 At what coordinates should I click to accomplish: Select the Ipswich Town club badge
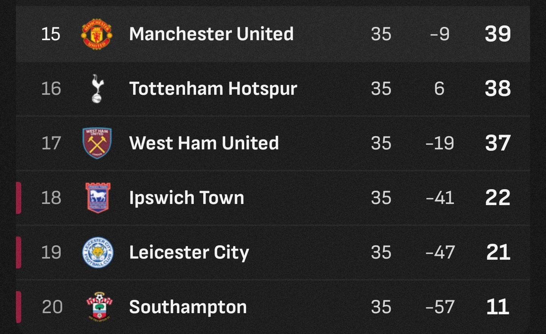[98, 198]
